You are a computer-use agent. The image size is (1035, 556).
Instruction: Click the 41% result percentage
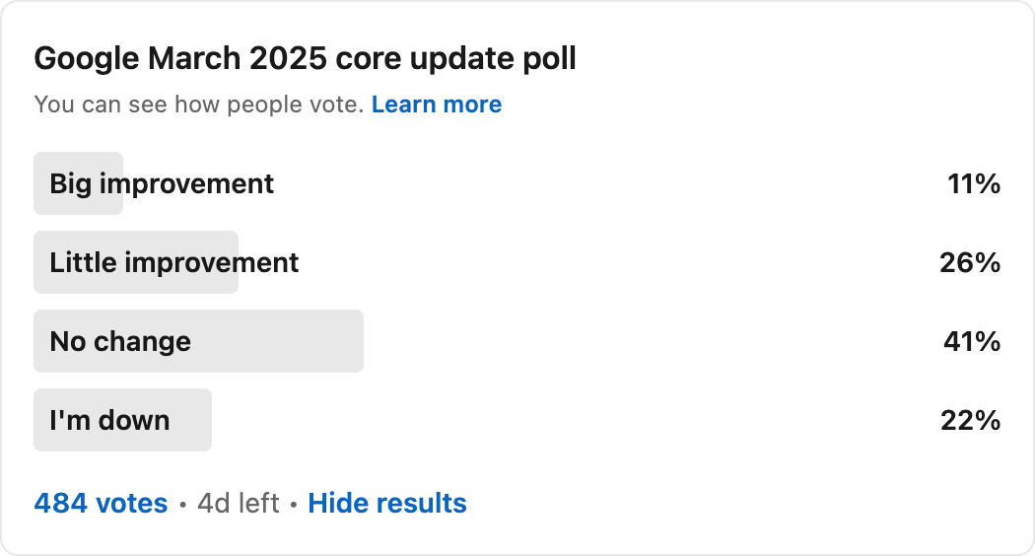tap(972, 341)
